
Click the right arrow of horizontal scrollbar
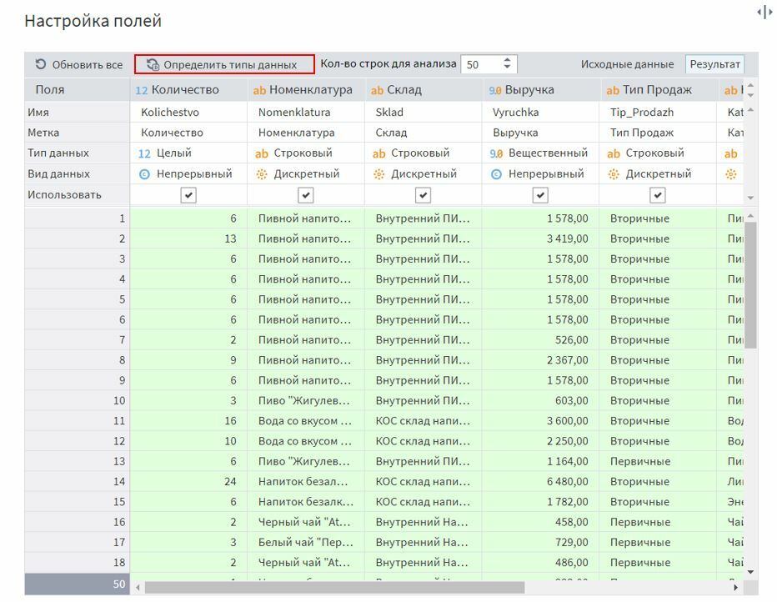coord(736,588)
